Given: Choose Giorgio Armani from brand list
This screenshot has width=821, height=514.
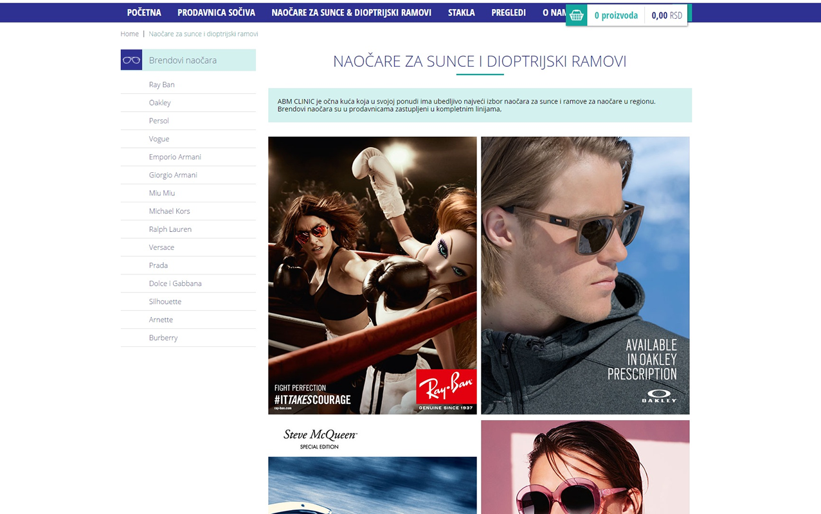Looking at the screenshot, I should (173, 175).
